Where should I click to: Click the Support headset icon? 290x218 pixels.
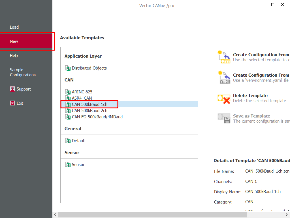[x=12, y=89]
